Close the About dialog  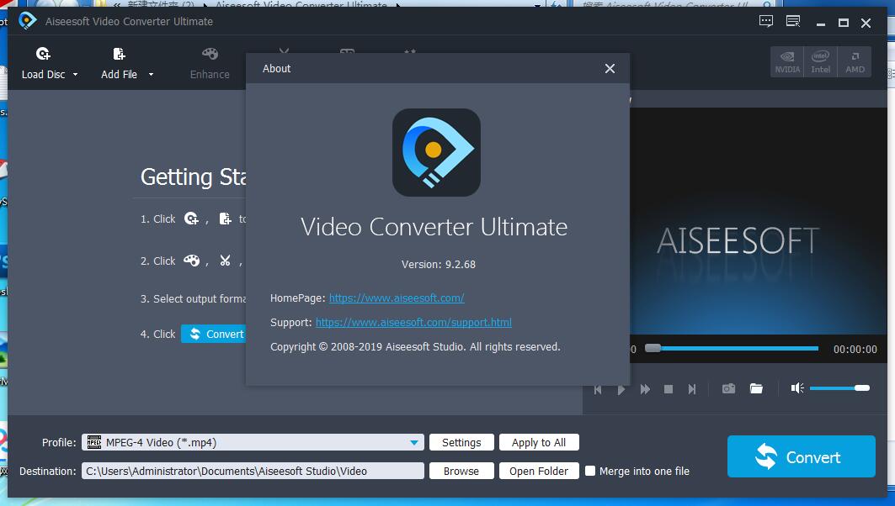[610, 68]
